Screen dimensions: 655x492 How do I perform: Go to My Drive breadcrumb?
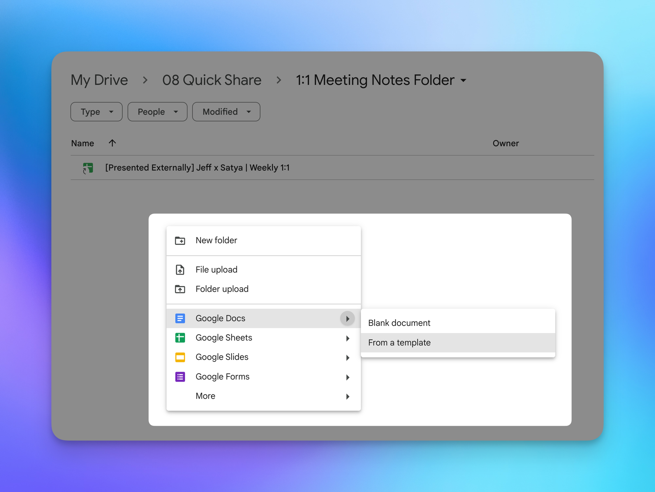pyautogui.click(x=99, y=80)
